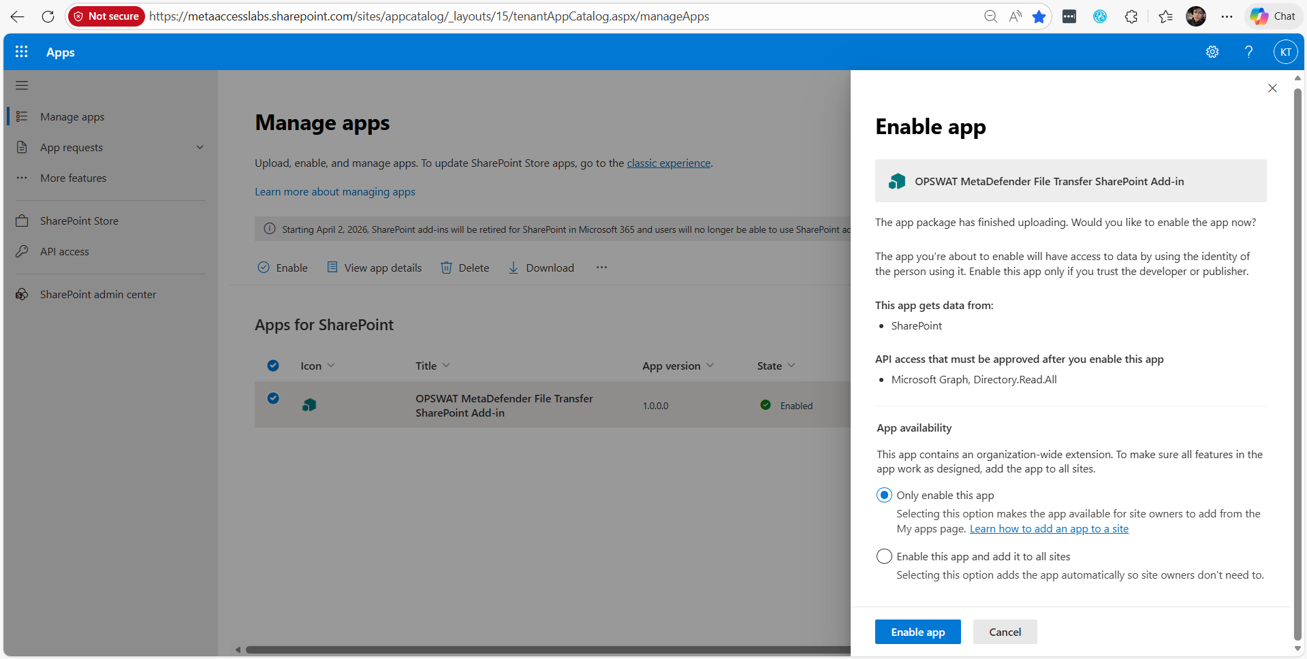Open the Help question mark icon
The width and height of the screenshot is (1307, 659).
1248,52
